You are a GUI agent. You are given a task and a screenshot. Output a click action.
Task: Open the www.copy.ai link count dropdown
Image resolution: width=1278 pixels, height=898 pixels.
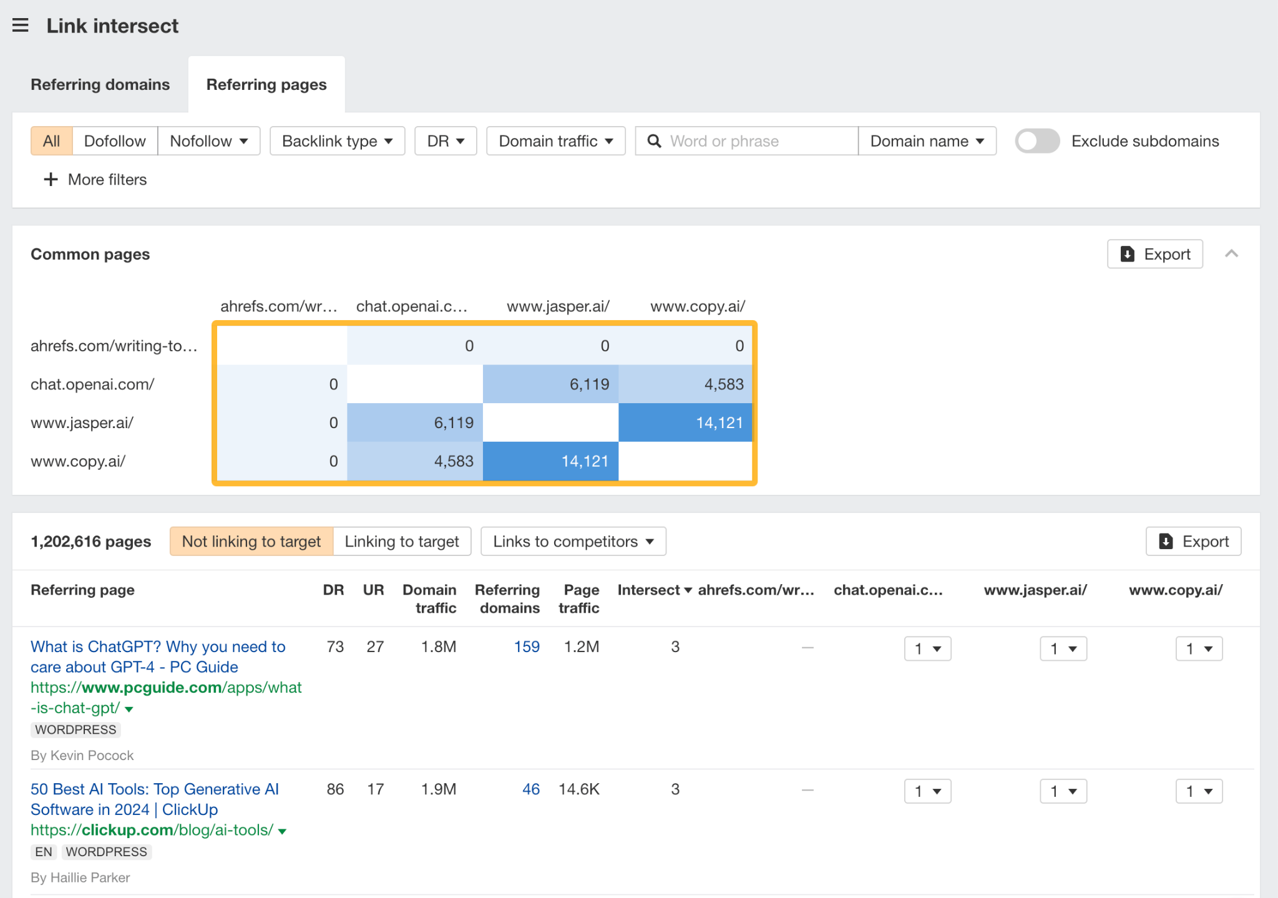pos(1198,648)
